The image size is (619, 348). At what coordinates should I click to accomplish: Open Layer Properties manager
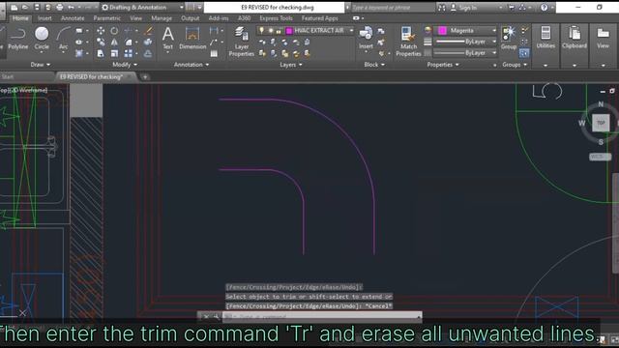241,42
